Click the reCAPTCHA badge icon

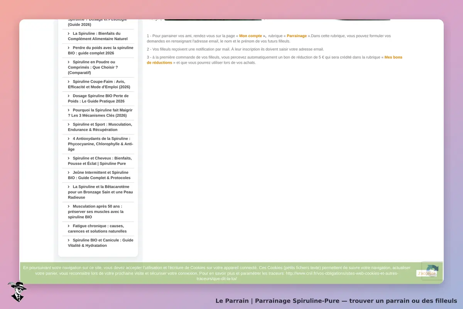(432, 270)
